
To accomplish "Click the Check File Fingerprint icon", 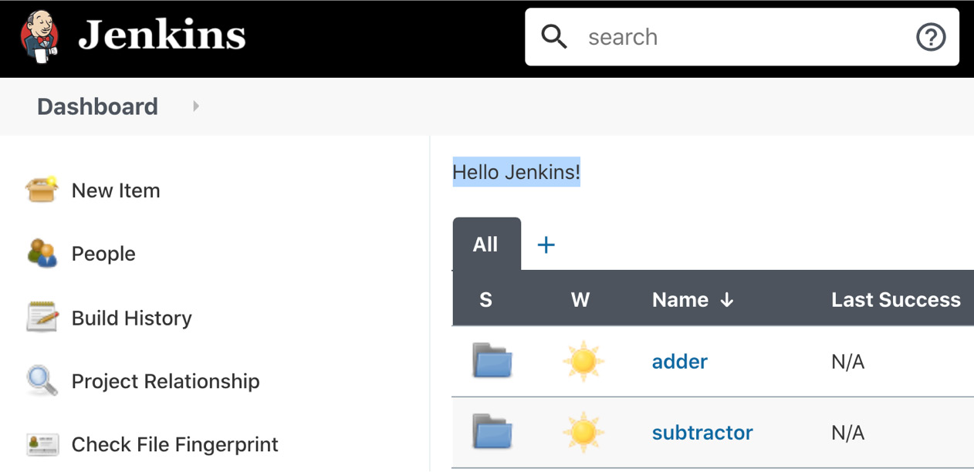I will coord(42,444).
